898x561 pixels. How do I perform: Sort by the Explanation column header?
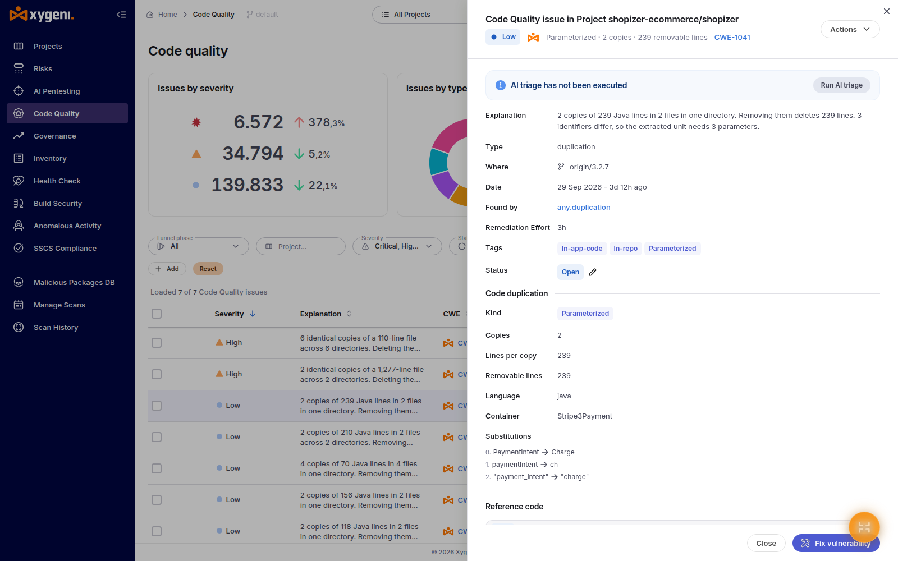point(326,314)
